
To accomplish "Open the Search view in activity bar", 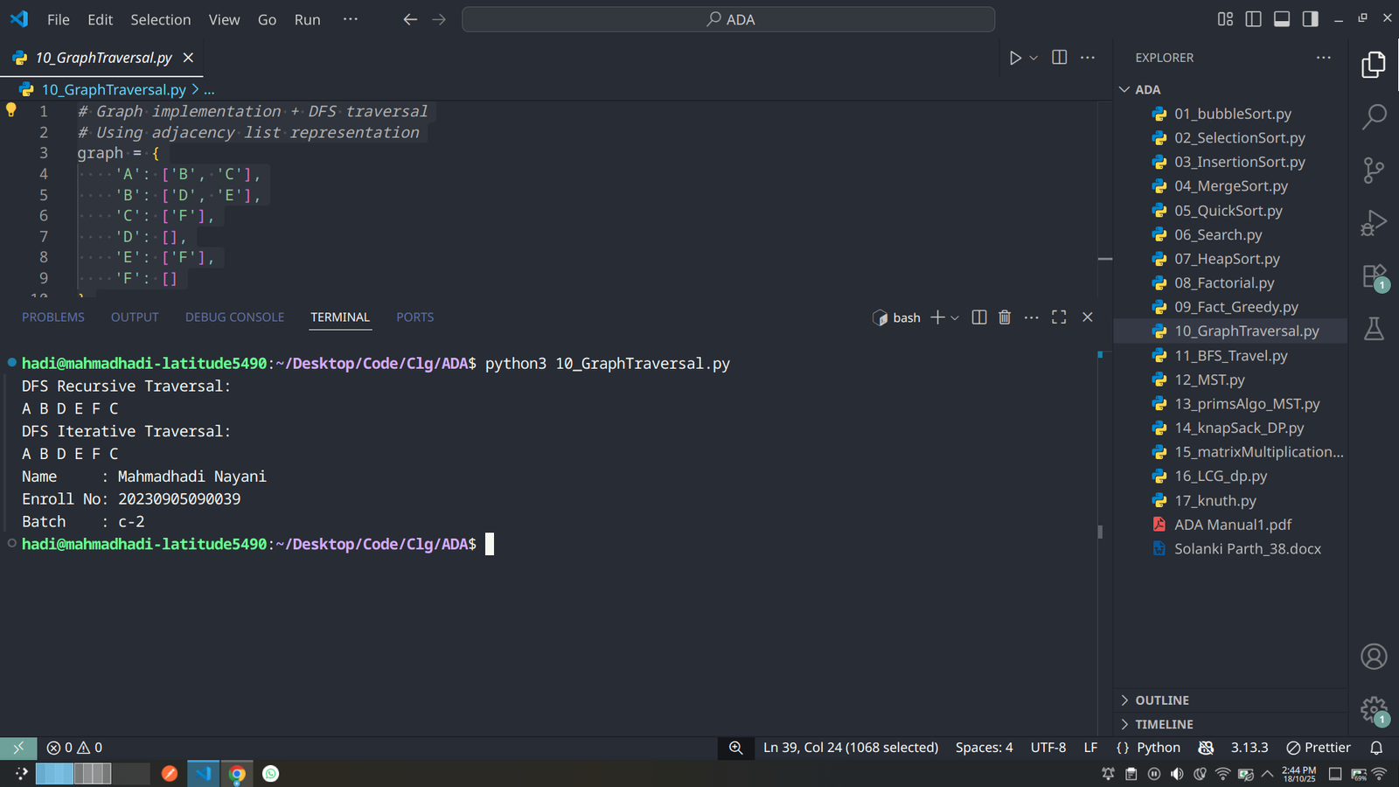I will [1374, 116].
